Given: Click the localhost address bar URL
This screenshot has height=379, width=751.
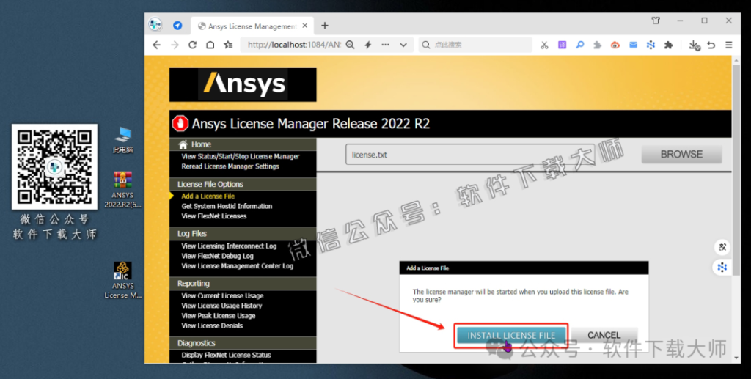Looking at the screenshot, I should [x=294, y=45].
